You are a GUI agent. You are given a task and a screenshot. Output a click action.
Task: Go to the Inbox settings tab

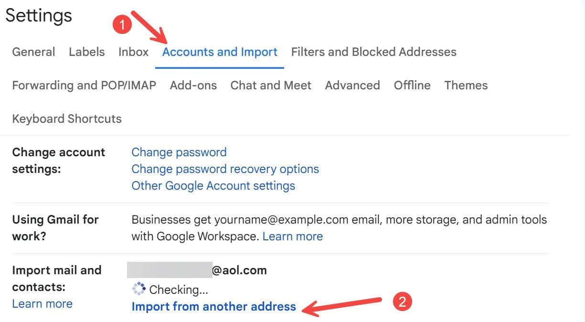pos(133,52)
